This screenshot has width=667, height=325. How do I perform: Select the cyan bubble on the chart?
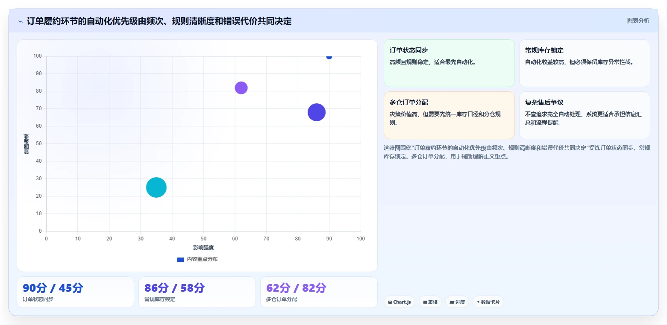pyautogui.click(x=156, y=187)
